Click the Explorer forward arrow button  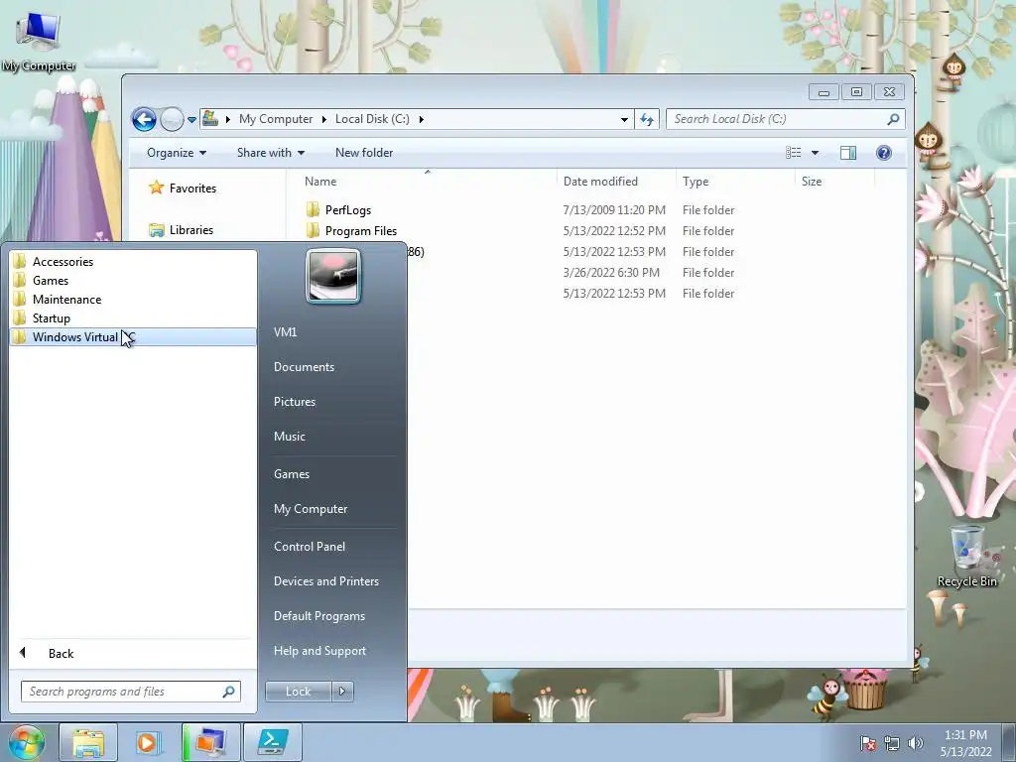(x=172, y=119)
